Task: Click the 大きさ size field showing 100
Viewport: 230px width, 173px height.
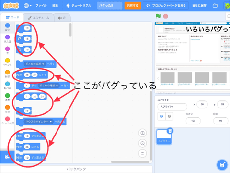Action: coord(193,121)
